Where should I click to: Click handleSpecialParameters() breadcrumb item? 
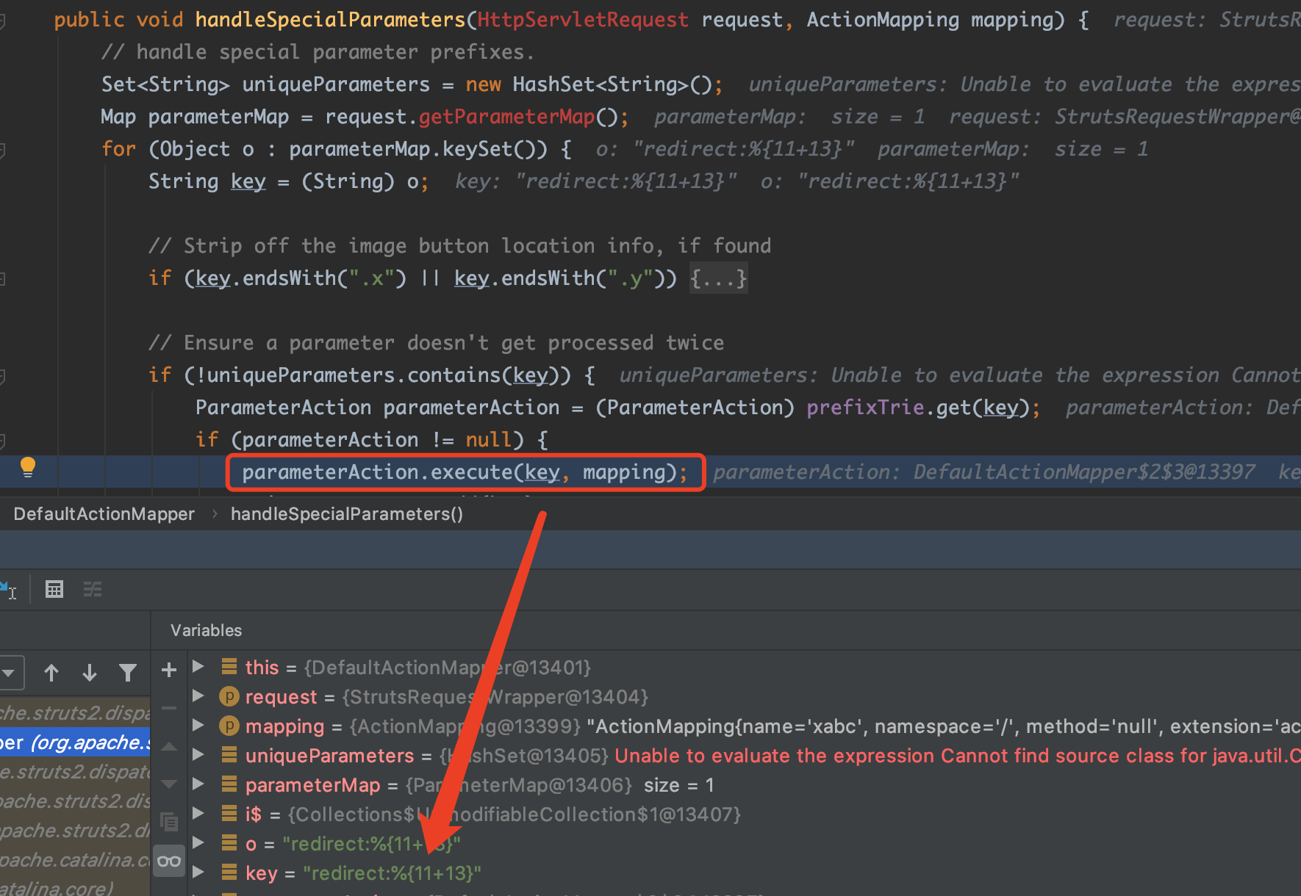[x=347, y=514]
